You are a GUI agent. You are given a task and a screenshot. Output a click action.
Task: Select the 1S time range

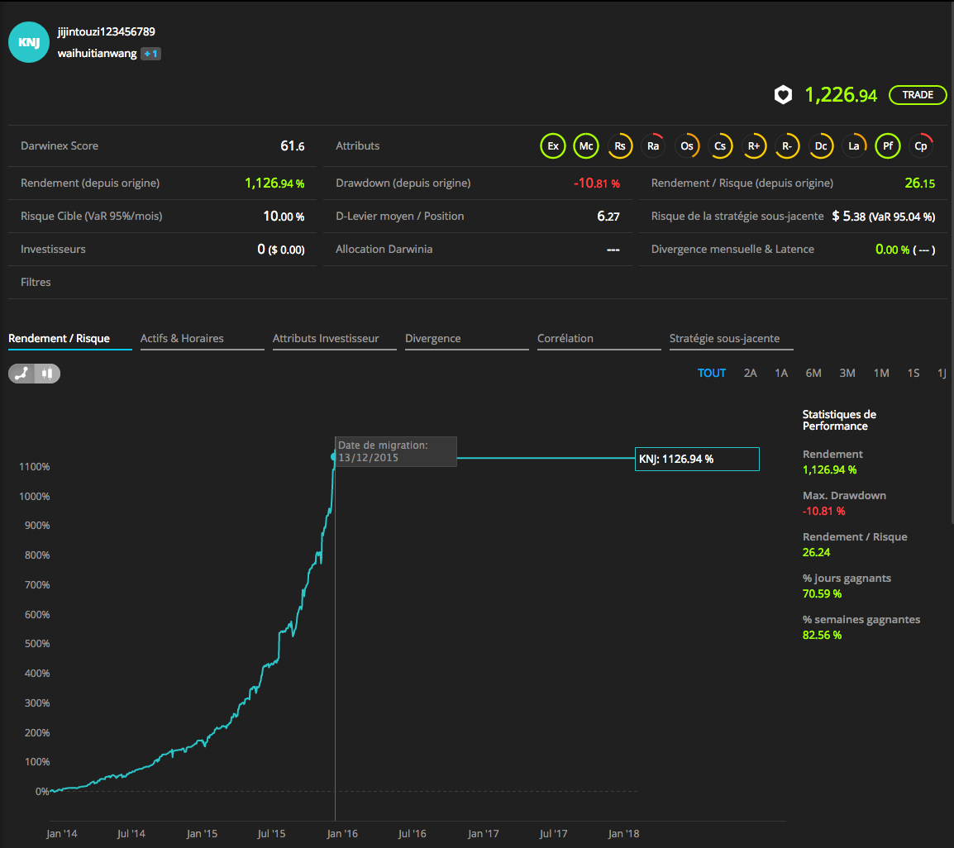pos(913,373)
